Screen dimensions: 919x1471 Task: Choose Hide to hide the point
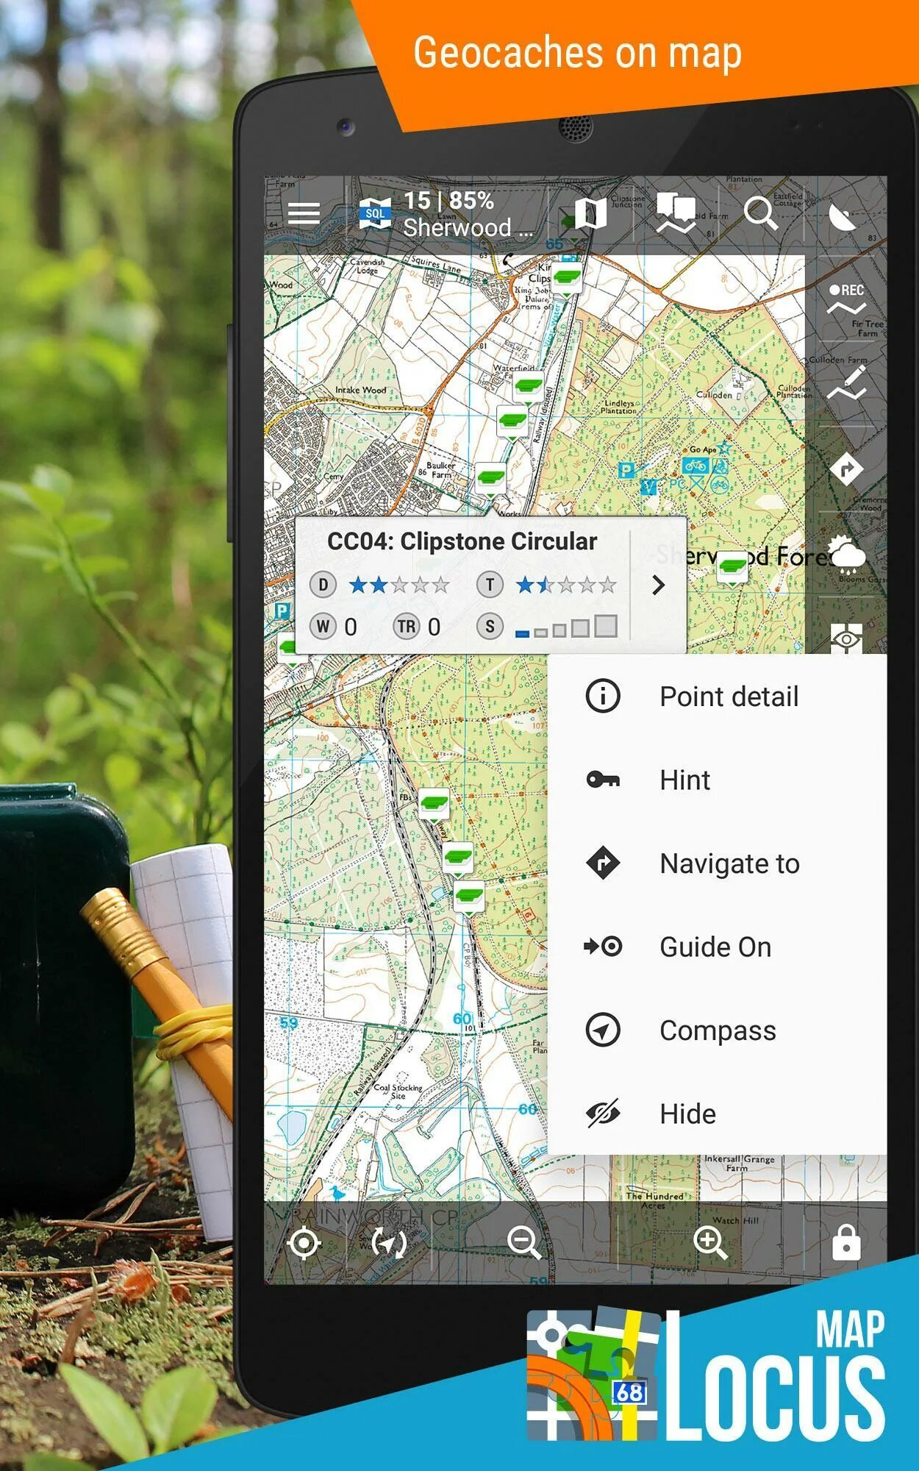tap(717, 1114)
